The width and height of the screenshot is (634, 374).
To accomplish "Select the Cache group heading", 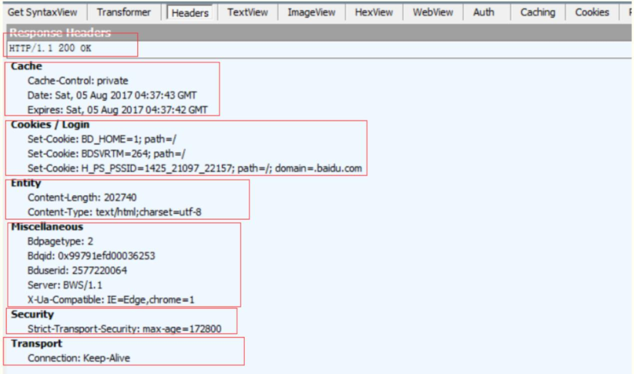I will [x=26, y=66].
